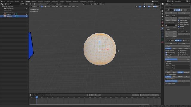Open Tool properties tab icon

[x=162, y=8]
